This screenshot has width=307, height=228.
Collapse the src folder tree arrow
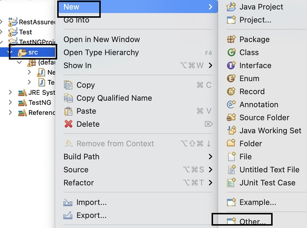[x=10, y=53]
